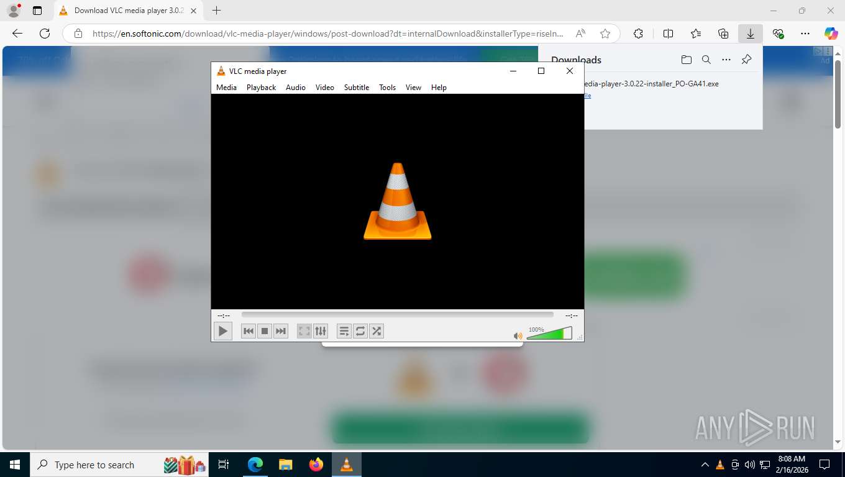Image resolution: width=845 pixels, height=477 pixels.
Task: Open the Tools menu
Action: [387, 88]
